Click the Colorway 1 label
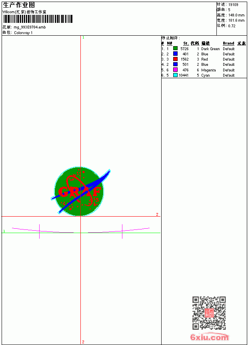 [23, 33]
